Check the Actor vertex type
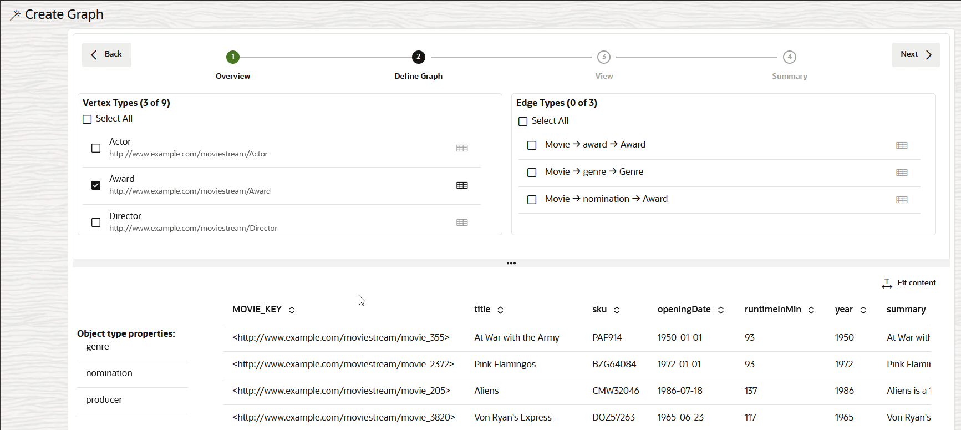This screenshot has height=430, width=961. click(x=96, y=148)
